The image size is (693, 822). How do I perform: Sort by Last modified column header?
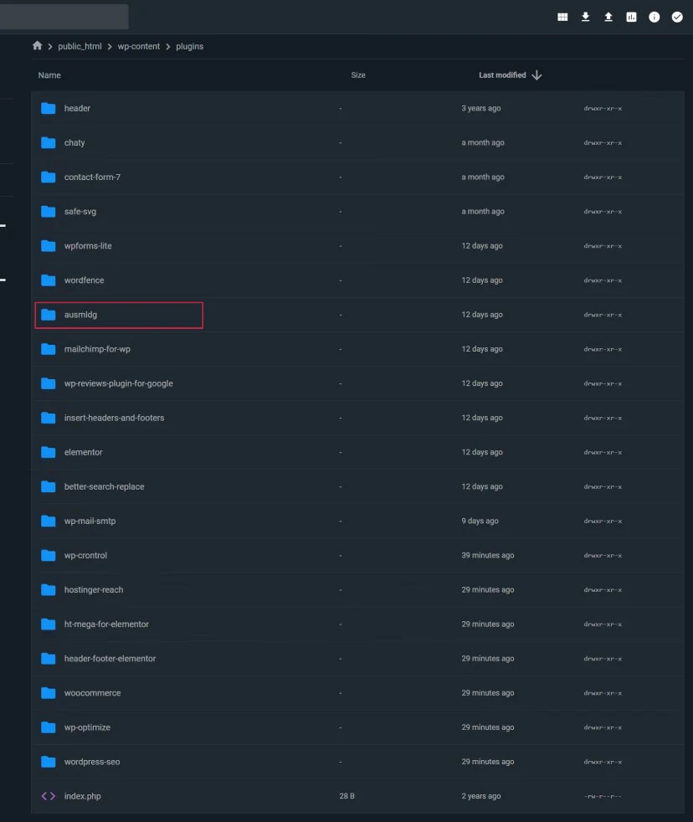tap(502, 75)
